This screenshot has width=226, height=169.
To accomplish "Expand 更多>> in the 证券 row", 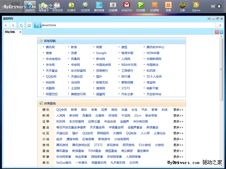I will click(x=178, y=122).
